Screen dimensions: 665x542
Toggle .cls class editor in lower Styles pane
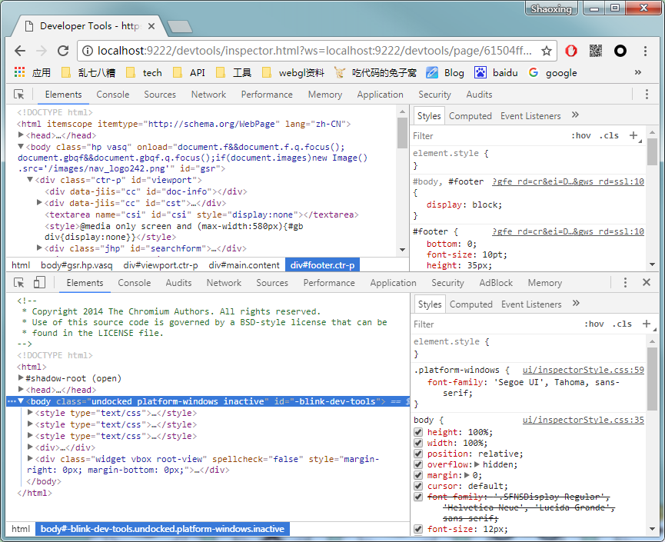622,324
